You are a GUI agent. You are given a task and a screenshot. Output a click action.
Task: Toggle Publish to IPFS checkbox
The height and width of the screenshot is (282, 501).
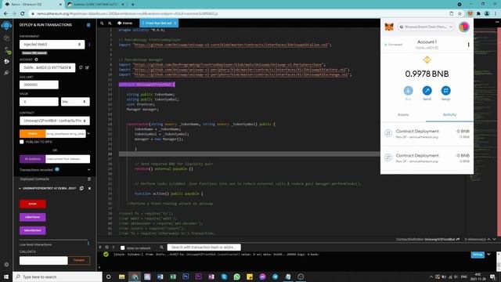point(22,142)
